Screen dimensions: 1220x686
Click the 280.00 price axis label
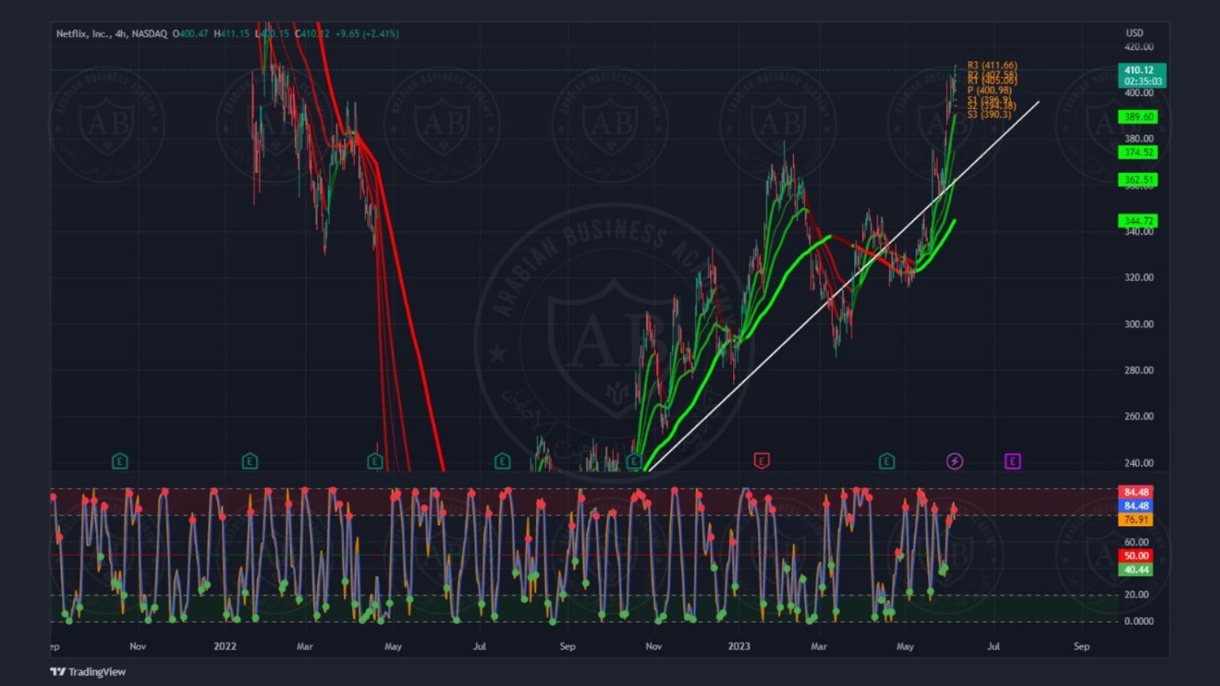tap(1139, 370)
